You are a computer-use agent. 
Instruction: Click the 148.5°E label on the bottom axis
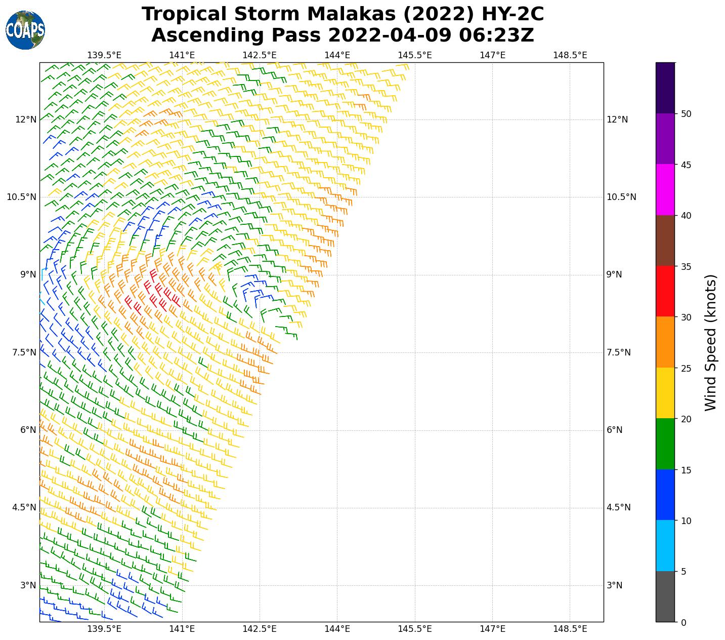coord(570,629)
